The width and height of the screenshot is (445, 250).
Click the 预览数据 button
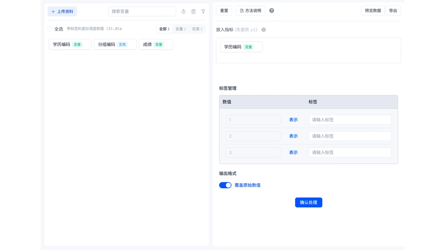pyautogui.click(x=373, y=11)
